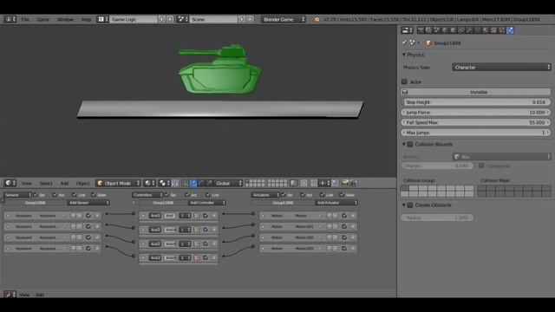The image size is (555, 312).
Task: Open the File menu
Action: pos(25,19)
